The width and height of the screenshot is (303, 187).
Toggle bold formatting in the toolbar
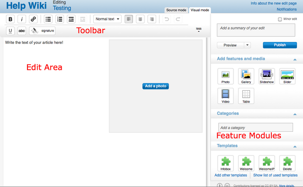(x=10, y=19)
